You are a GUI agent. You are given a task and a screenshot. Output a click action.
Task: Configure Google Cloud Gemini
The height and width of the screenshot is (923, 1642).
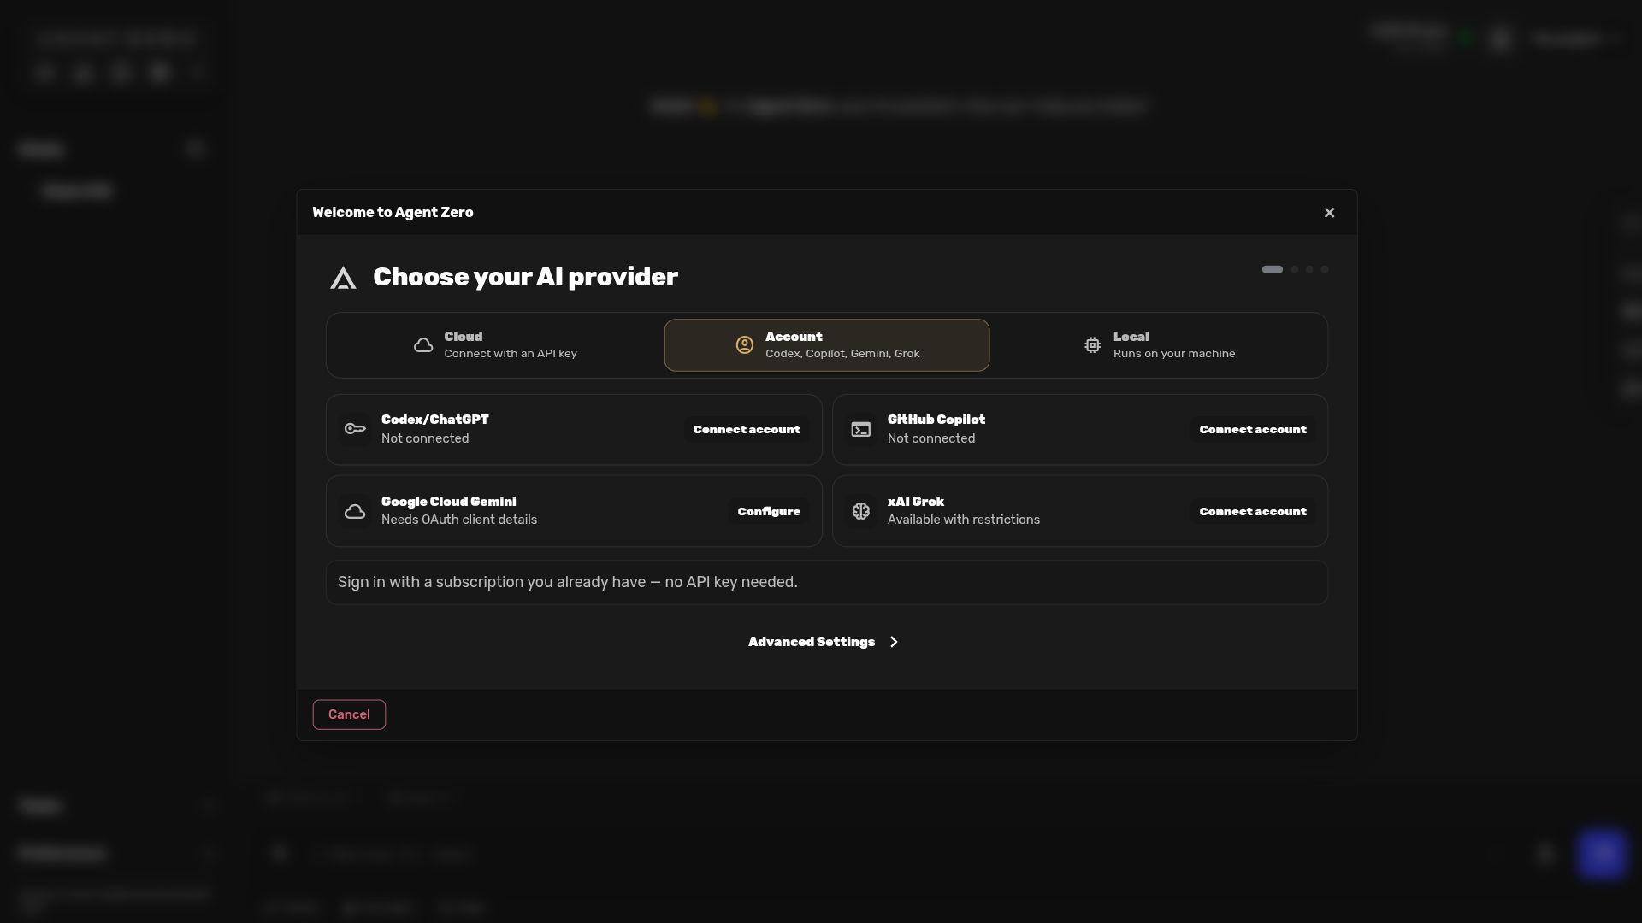[769, 511]
